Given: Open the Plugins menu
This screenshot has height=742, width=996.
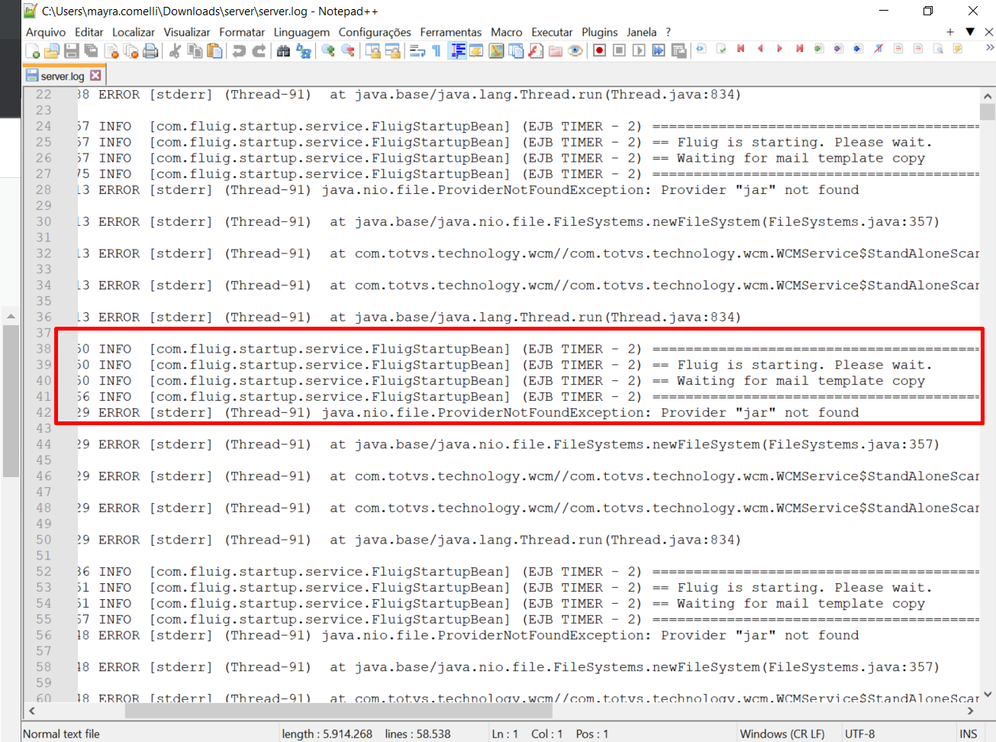Looking at the screenshot, I should [599, 32].
